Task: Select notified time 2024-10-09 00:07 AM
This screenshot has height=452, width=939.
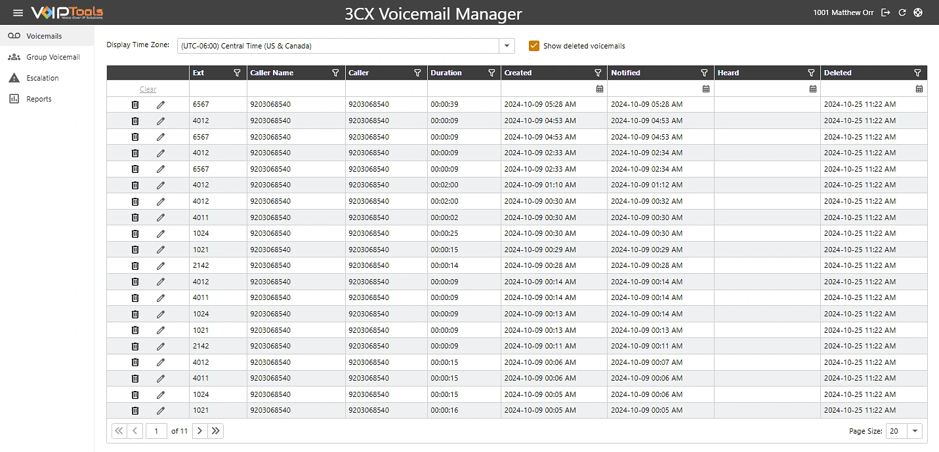Action: (647, 362)
